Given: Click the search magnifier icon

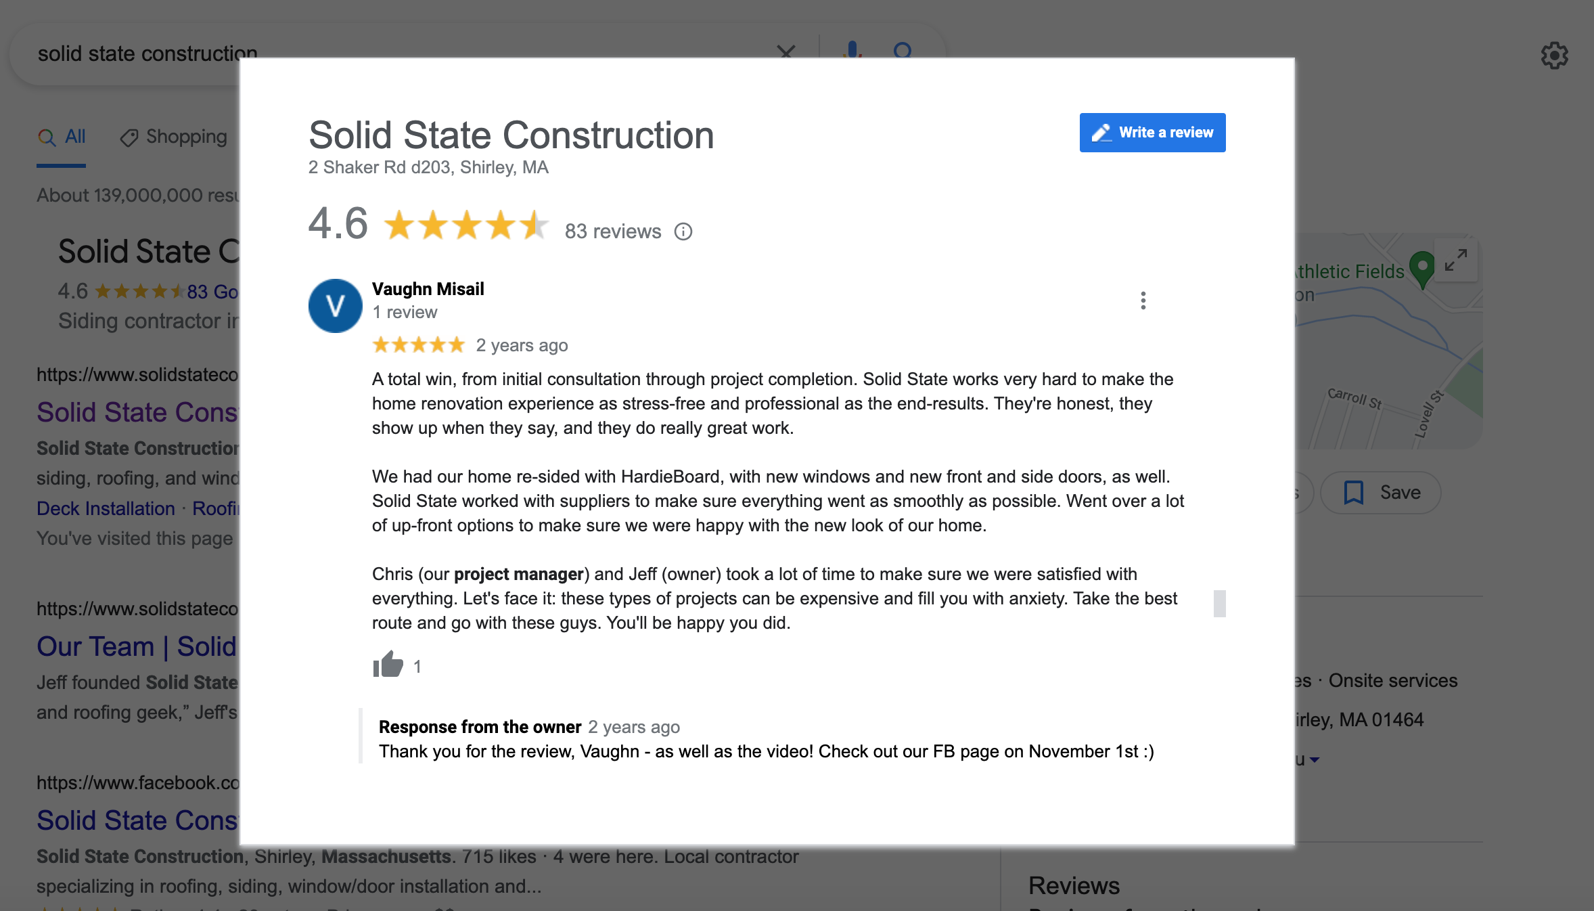Looking at the screenshot, I should tap(903, 50).
